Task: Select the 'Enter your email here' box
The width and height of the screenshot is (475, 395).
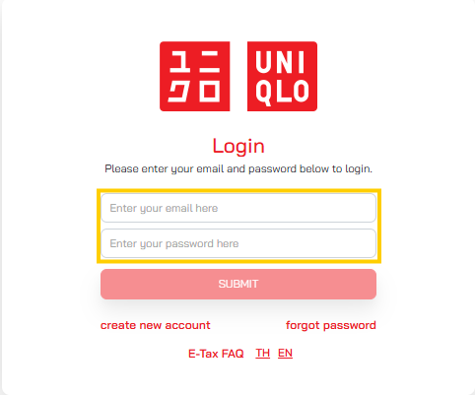Action: tap(238, 208)
